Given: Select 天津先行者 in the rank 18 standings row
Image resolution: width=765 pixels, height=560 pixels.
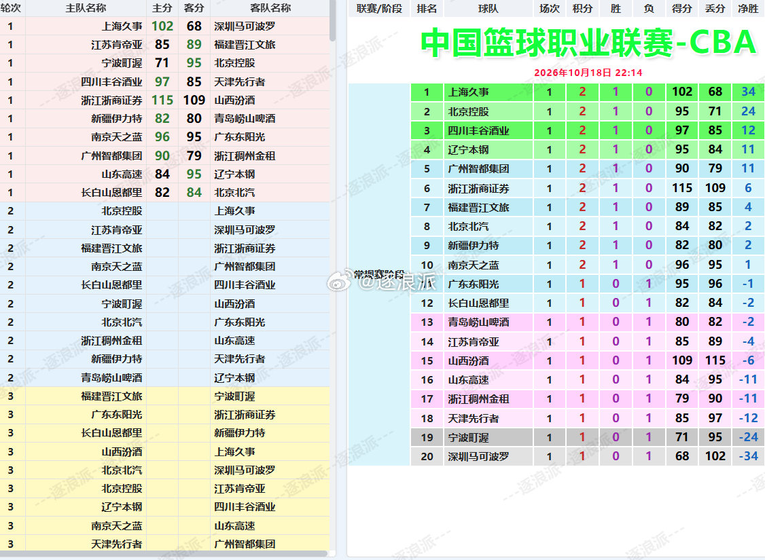Looking at the screenshot, I should coord(474,418).
